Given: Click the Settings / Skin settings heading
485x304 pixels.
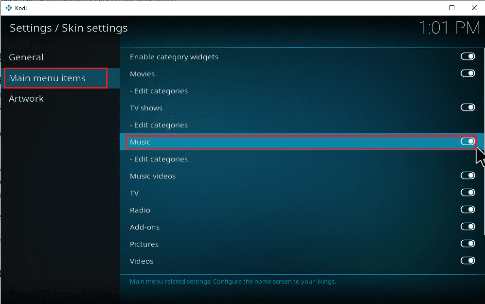Looking at the screenshot, I should pyautogui.click(x=69, y=28).
